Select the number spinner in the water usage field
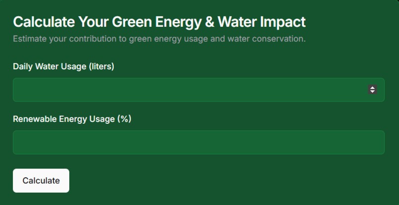Viewport: 399px width, 205px height. coord(372,90)
